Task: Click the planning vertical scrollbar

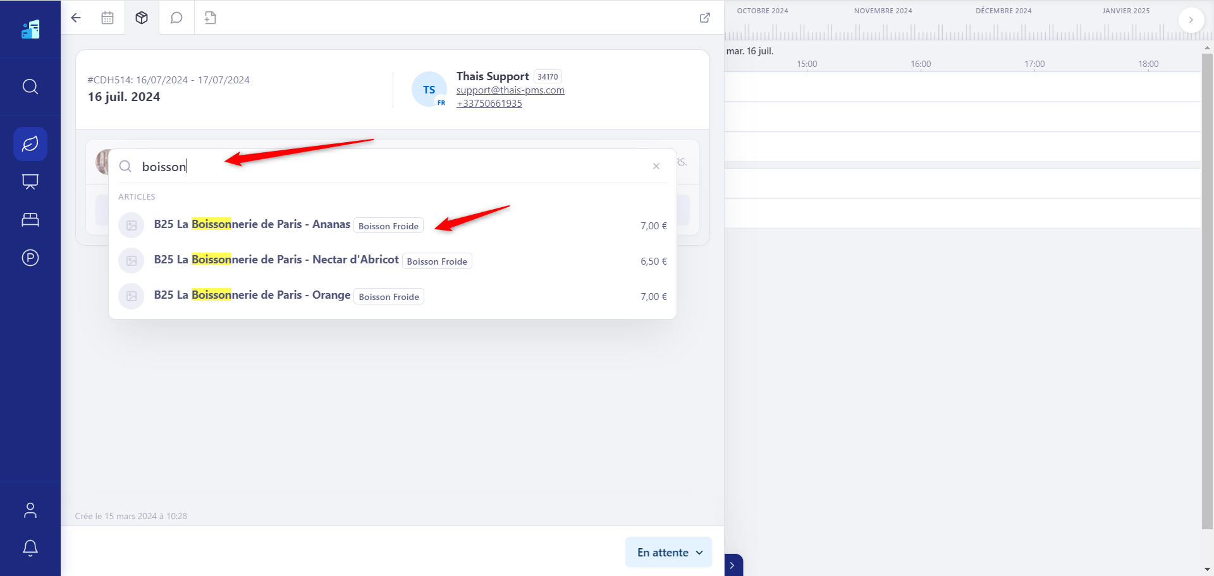Action: point(1208,291)
